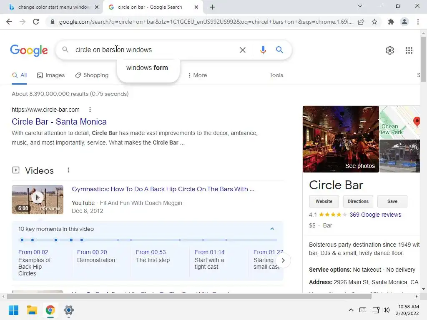Switch to Images results
The width and height of the screenshot is (427, 320).
point(51,75)
